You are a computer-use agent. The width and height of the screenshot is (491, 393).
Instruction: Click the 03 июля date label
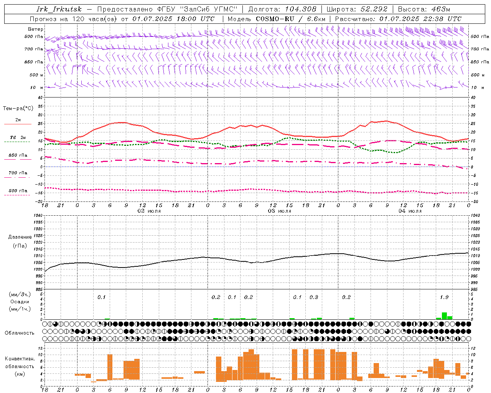tap(280, 211)
